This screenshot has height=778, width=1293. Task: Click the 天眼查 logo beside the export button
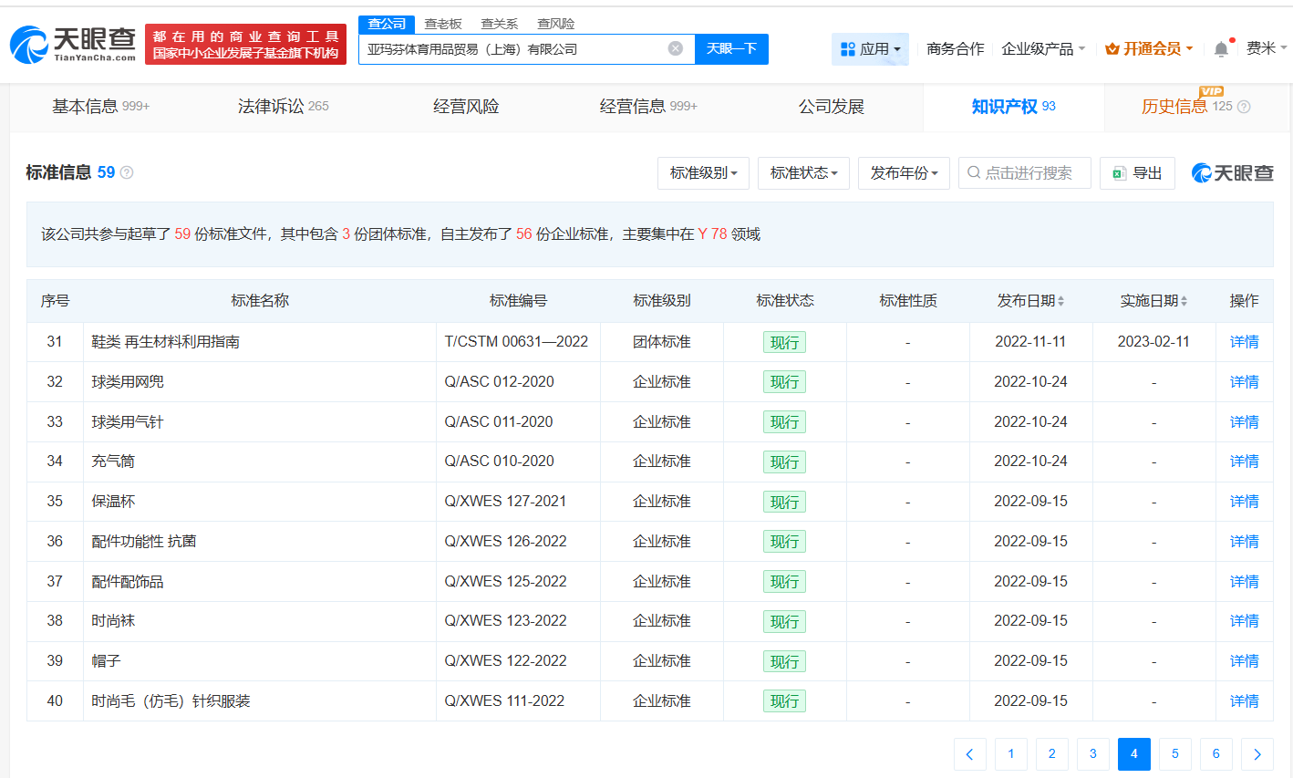coord(1231,172)
